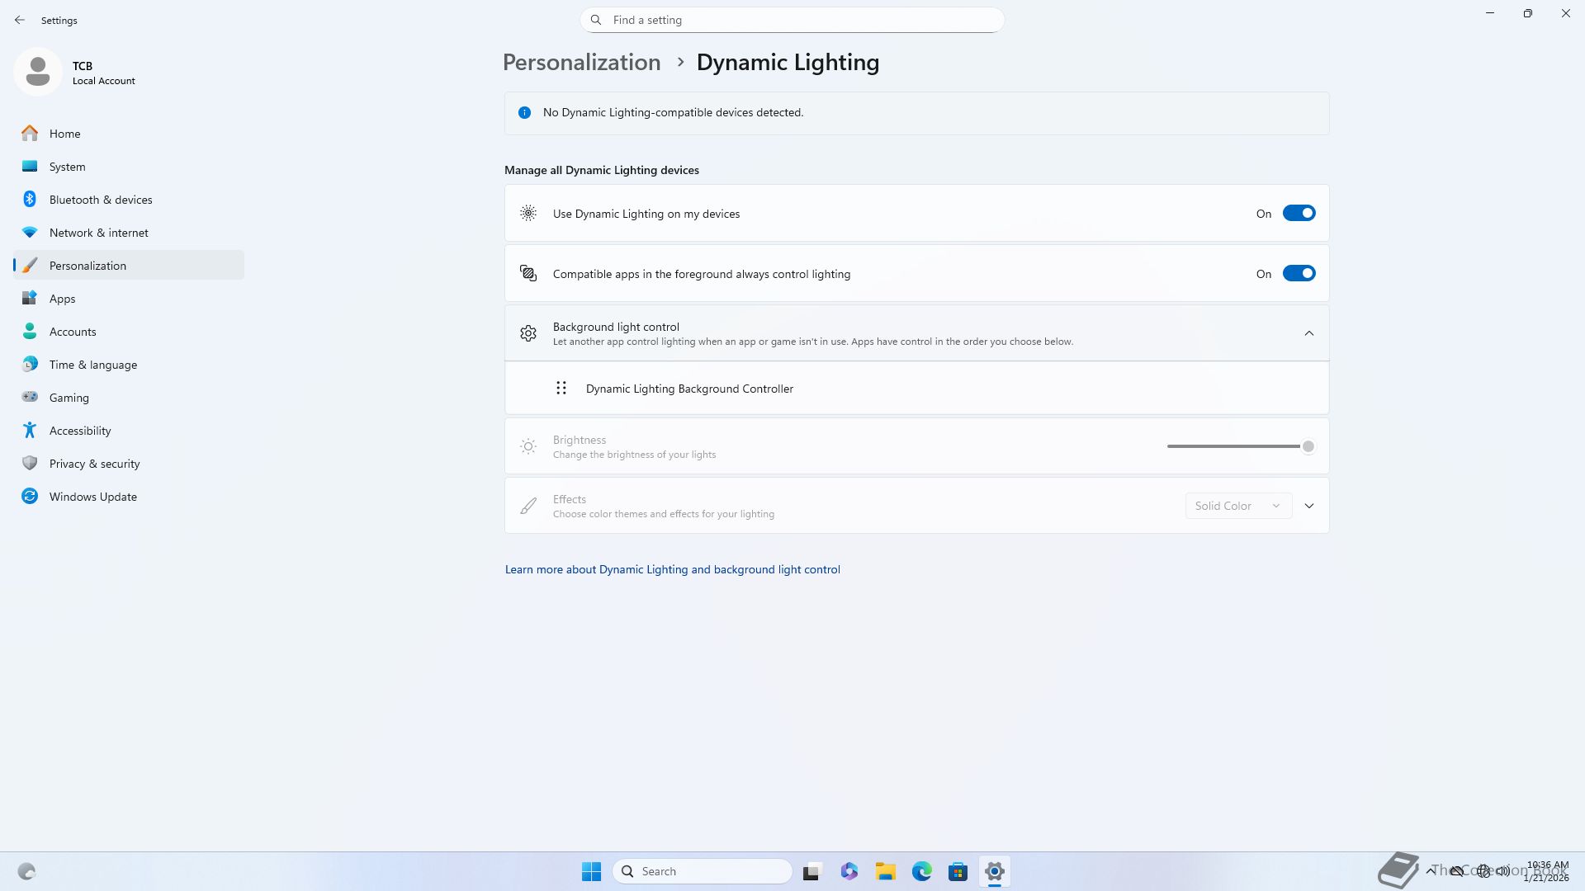Click the TCB account avatar
This screenshot has height=891, width=1585.
(x=38, y=72)
